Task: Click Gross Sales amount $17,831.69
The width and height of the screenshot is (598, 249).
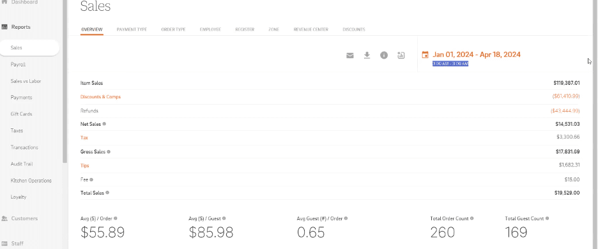Action: (x=568, y=152)
